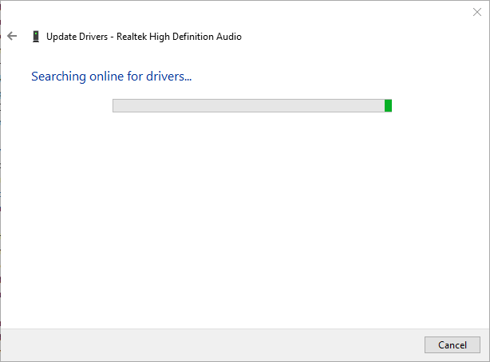Click "Audio" at end of title
The height and width of the screenshot is (362, 490).
click(x=228, y=36)
